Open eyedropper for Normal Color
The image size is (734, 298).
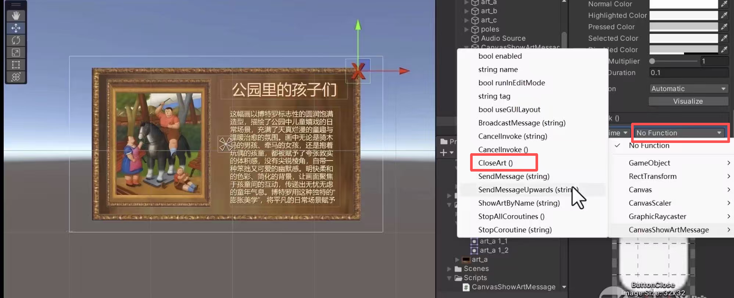[724, 4]
